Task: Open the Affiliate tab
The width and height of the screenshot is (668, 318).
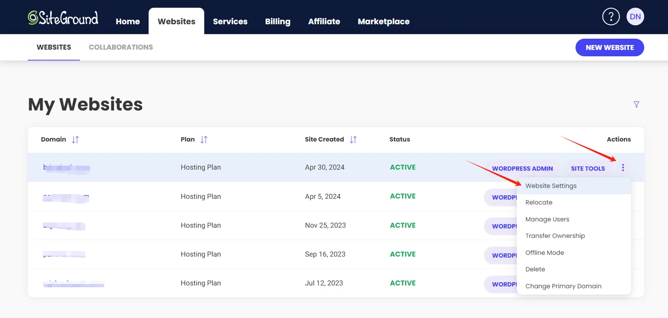Action: [x=324, y=21]
